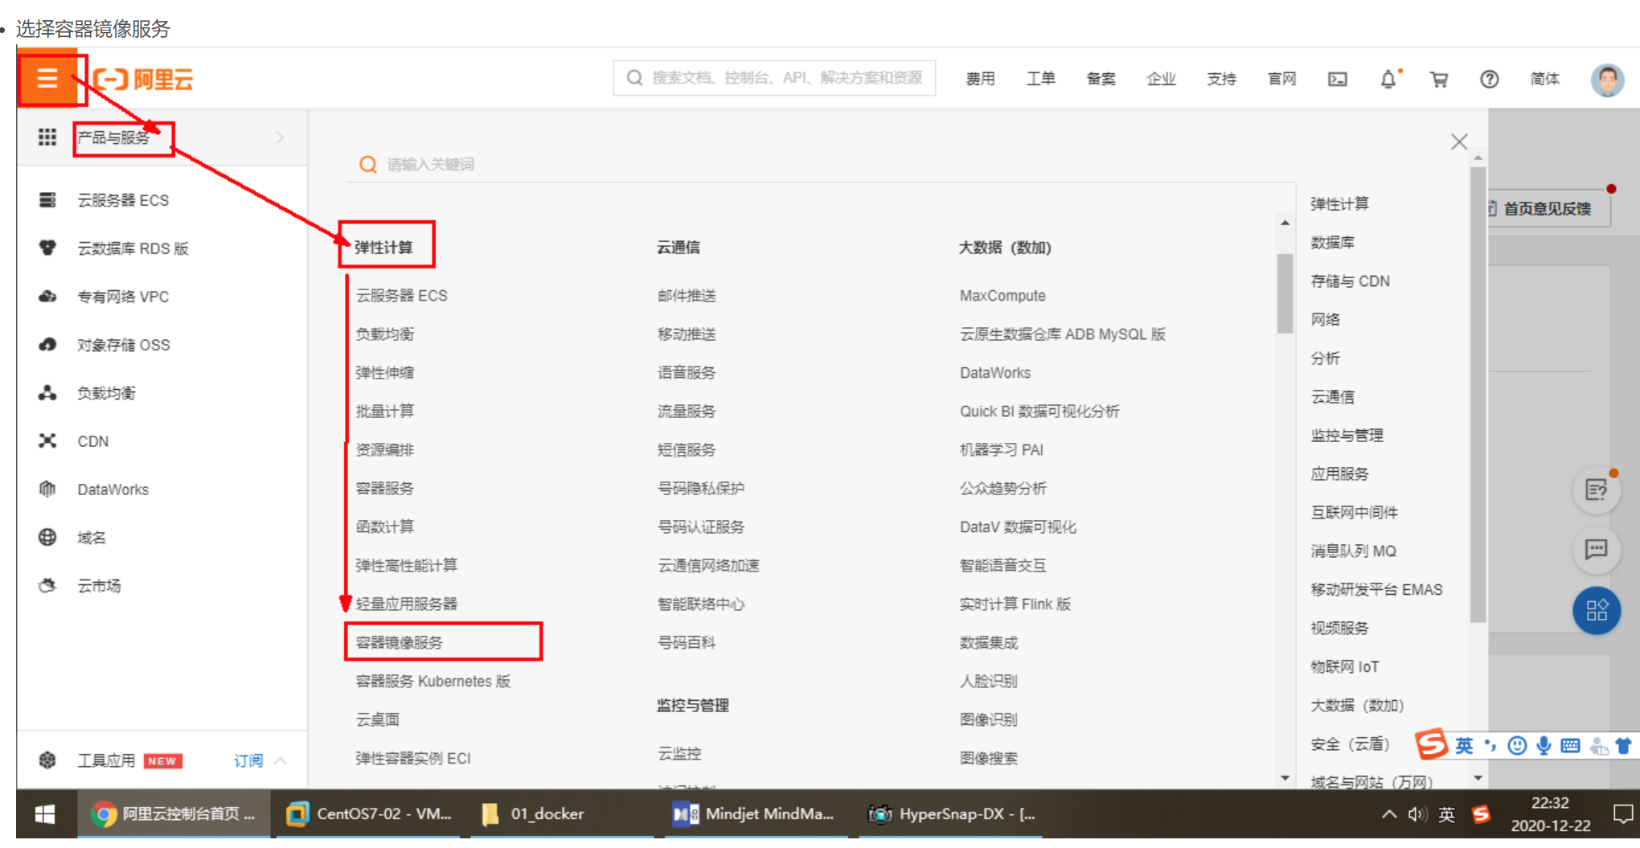1640x848 pixels.
Task: Click the 云服务器 ECS sidebar icon
Action: point(47,200)
